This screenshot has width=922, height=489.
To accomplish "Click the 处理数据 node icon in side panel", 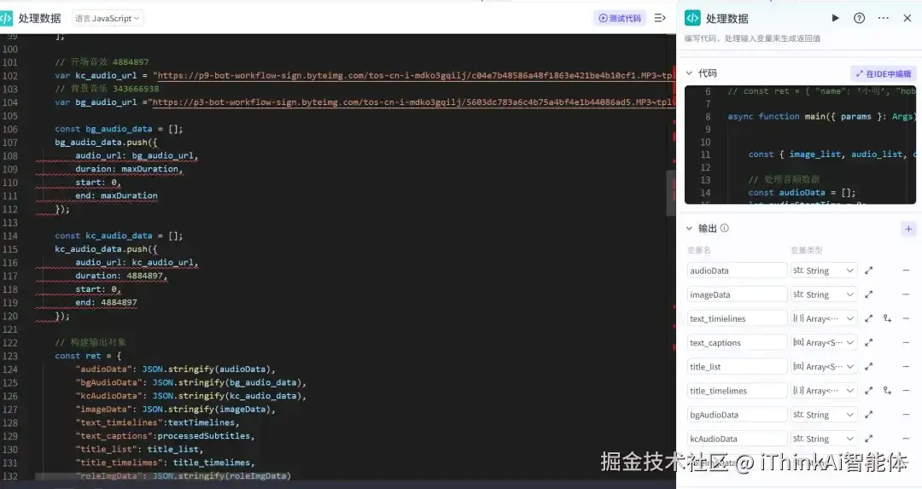I will point(692,18).
